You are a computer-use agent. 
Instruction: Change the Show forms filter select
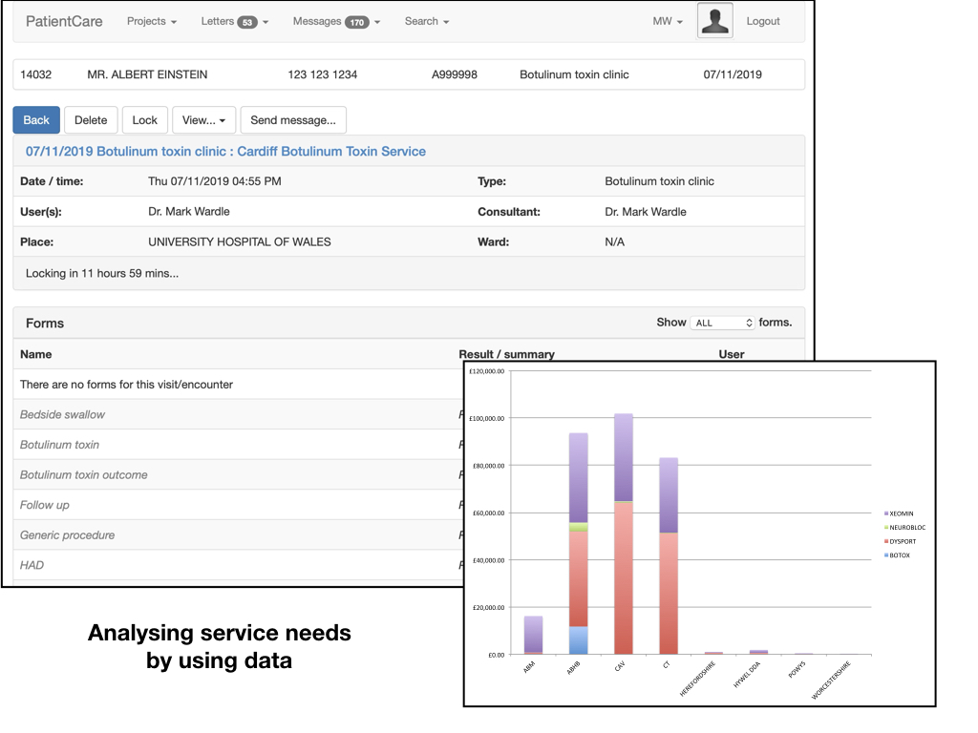(x=724, y=323)
